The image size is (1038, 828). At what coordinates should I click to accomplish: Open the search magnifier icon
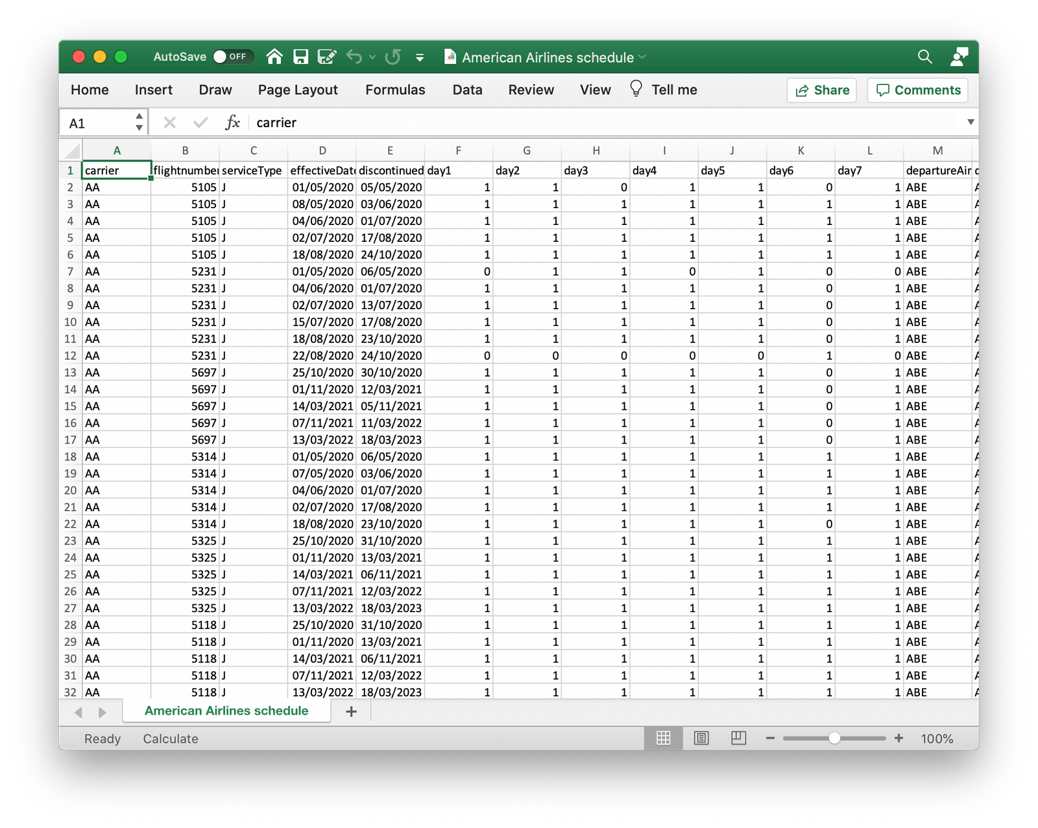point(924,57)
